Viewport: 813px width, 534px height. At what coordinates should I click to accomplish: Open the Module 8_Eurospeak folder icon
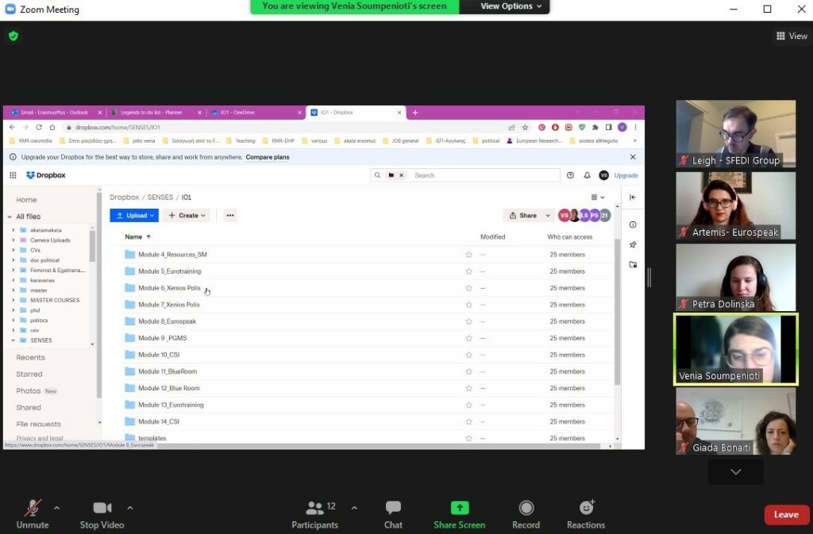click(129, 321)
